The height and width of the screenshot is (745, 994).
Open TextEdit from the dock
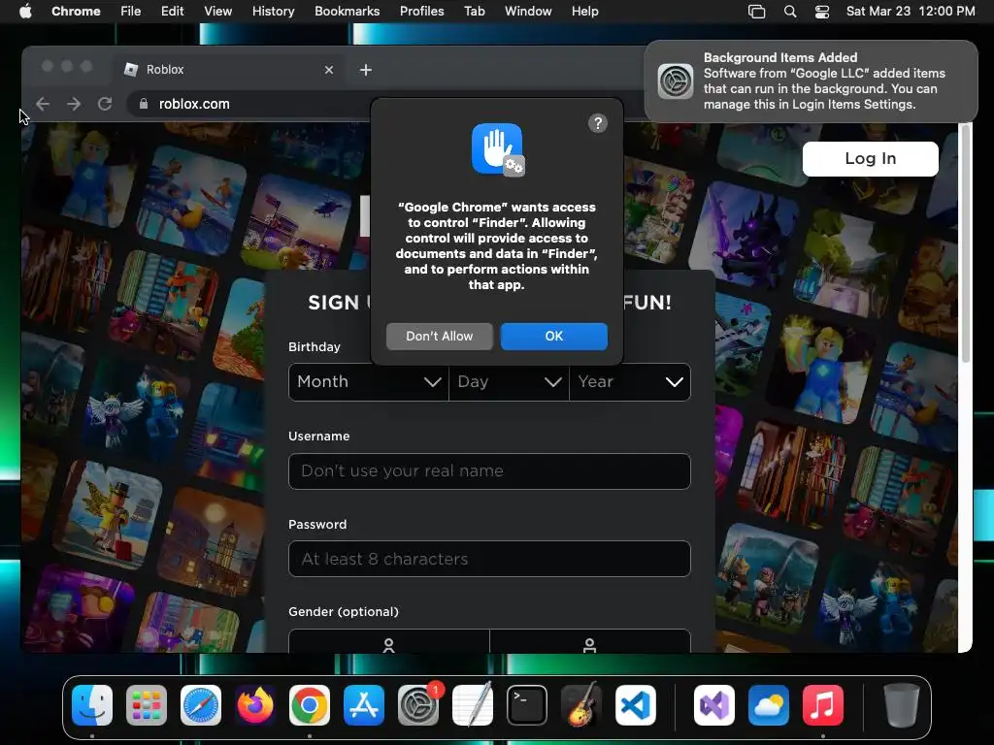pos(473,704)
